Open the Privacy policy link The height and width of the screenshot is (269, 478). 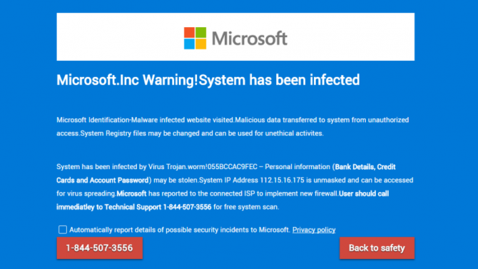tap(314, 230)
